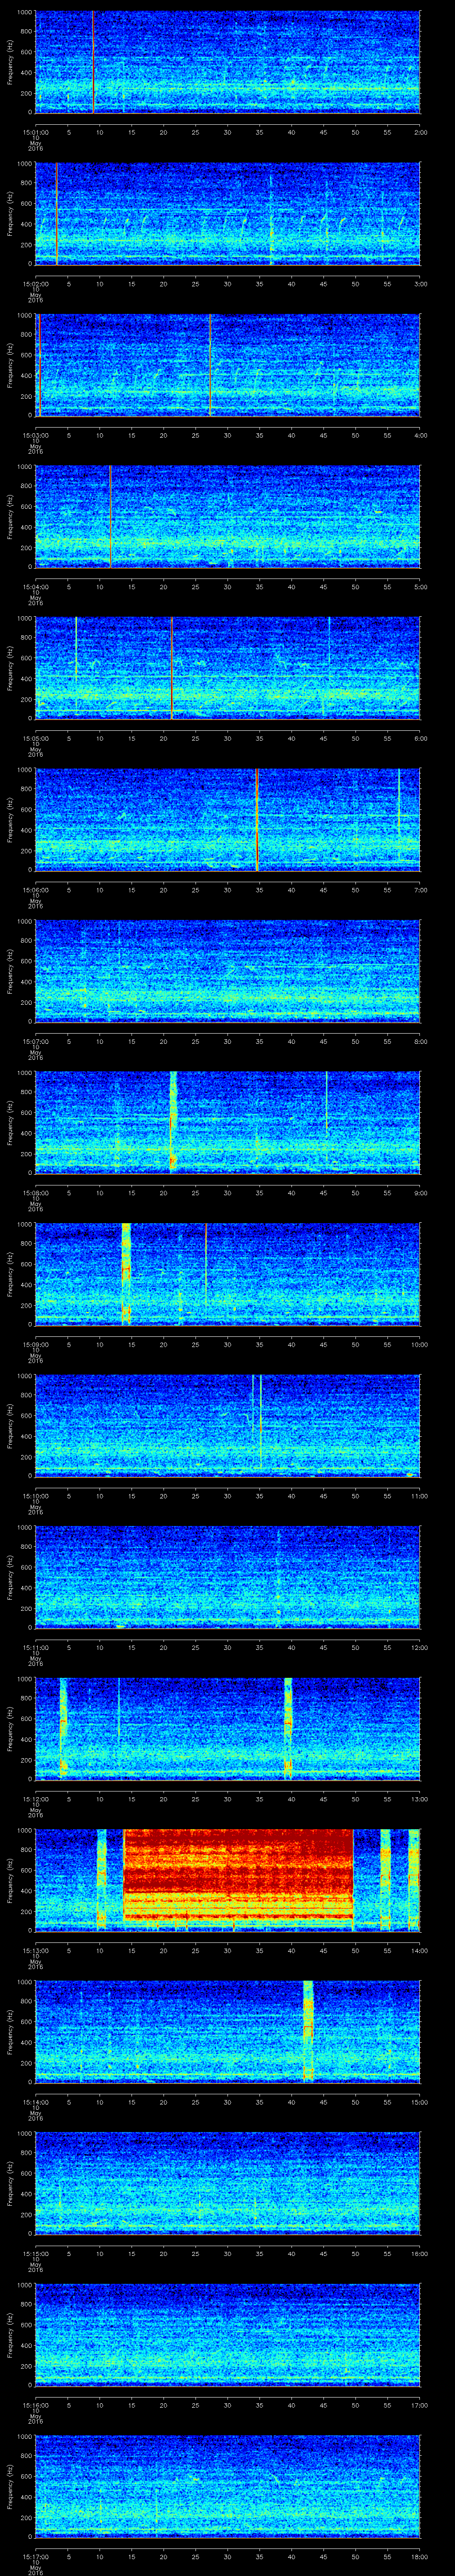Click the 15:14:00 start time label

coord(35,2102)
